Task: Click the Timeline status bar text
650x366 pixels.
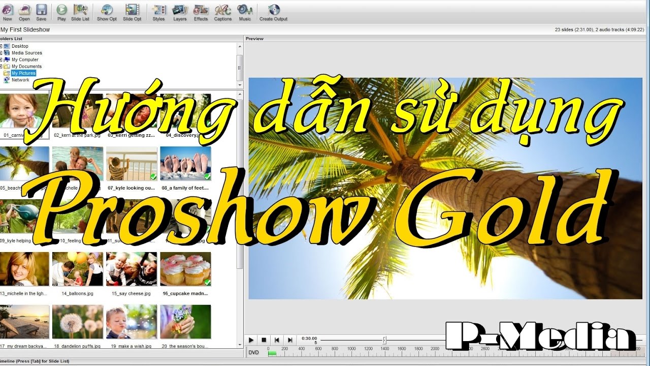Action: (35, 361)
